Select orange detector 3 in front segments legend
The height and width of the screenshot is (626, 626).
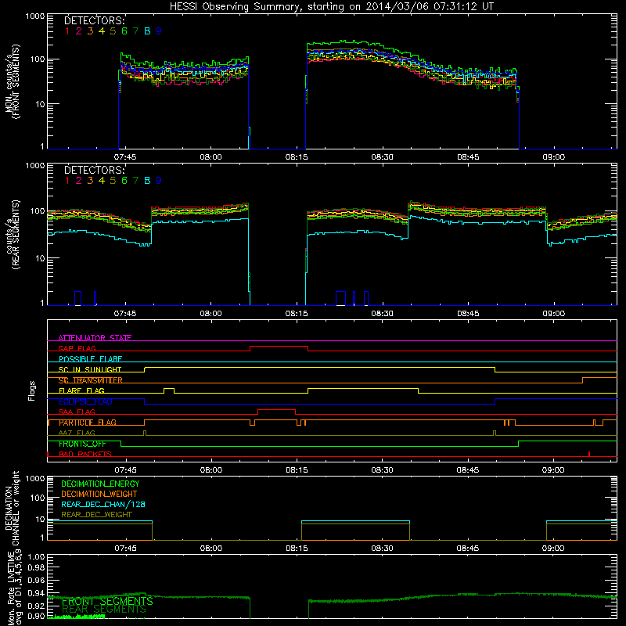tap(90, 31)
